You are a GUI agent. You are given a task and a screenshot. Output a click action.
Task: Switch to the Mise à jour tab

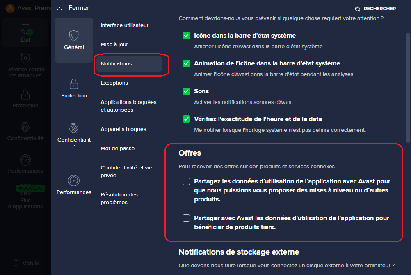(x=114, y=45)
